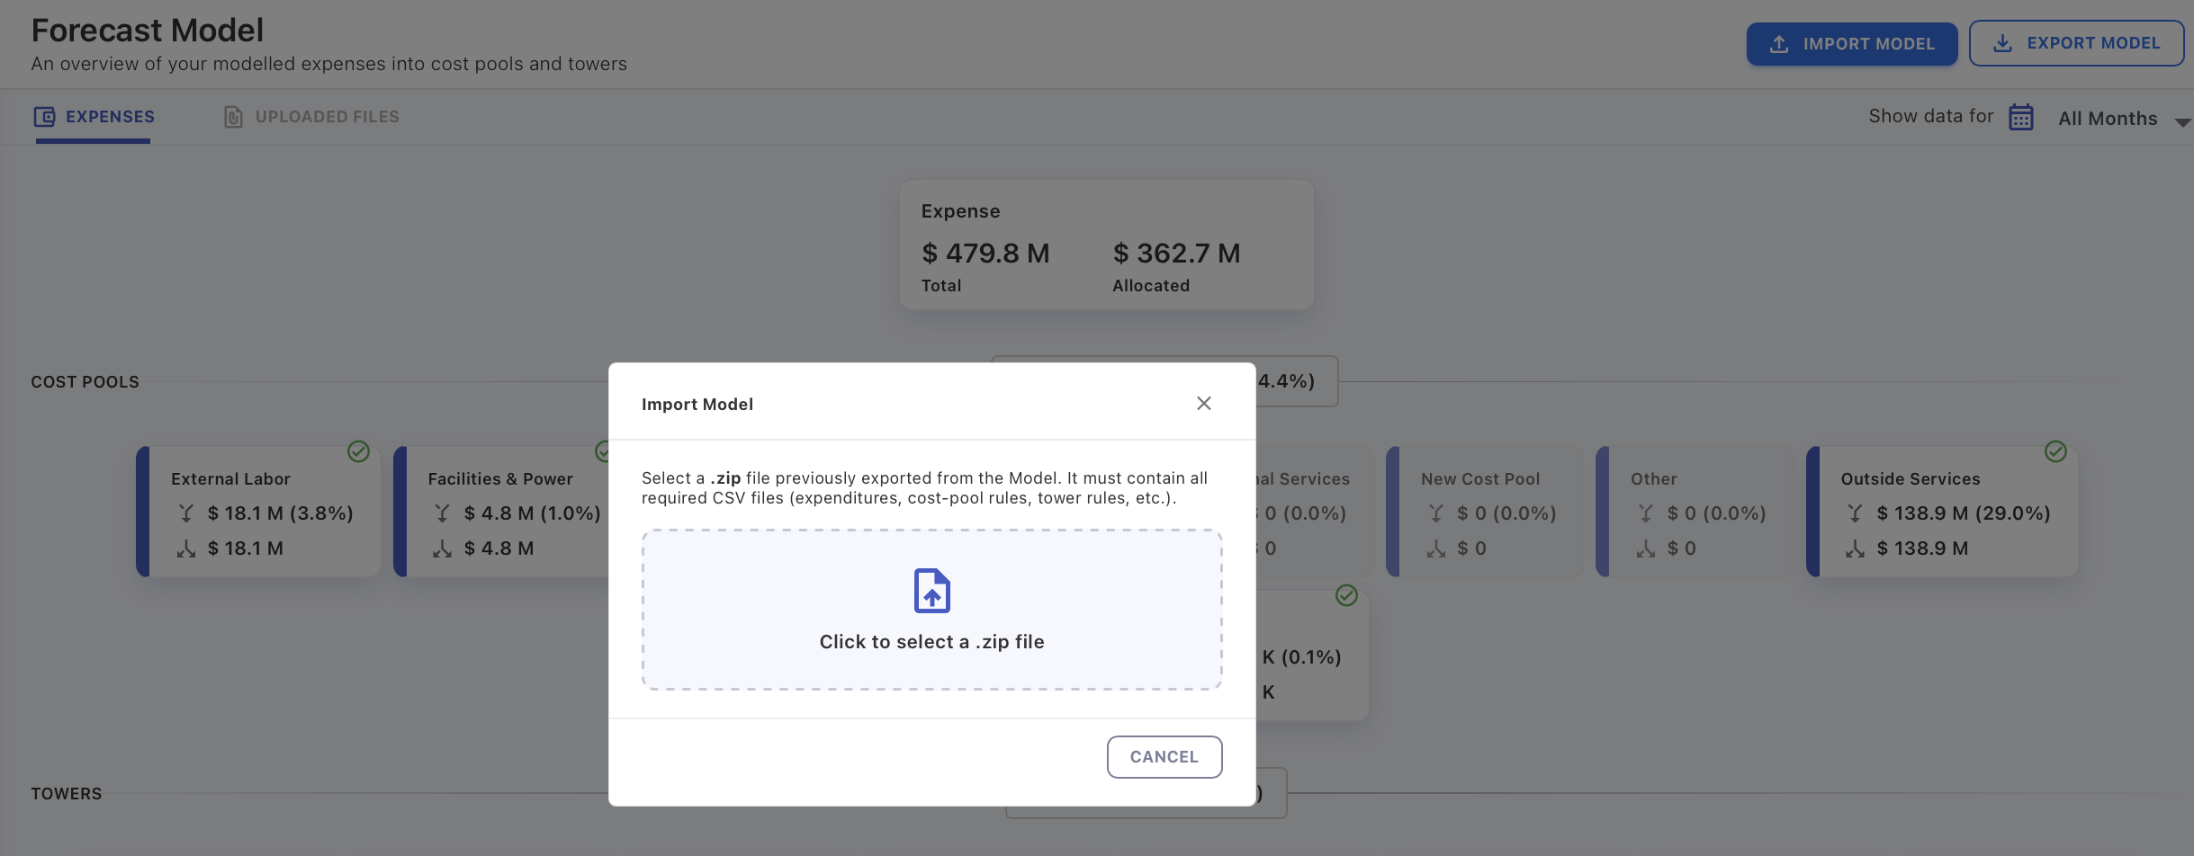Close the Import Model dialog with X
Image resolution: width=2194 pixels, height=856 pixels.
(x=1203, y=404)
